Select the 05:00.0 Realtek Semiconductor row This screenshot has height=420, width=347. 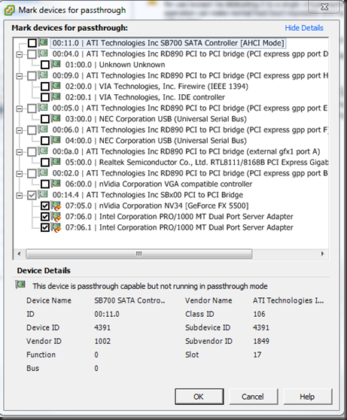(x=196, y=163)
